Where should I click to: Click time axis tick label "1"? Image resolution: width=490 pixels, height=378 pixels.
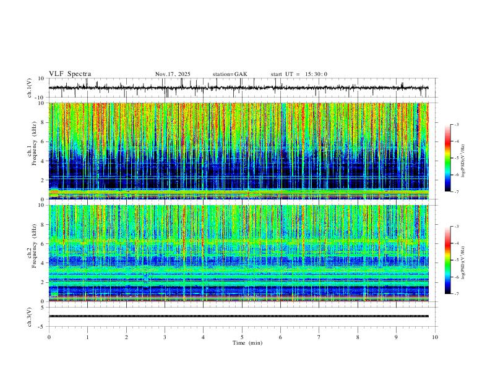(x=87, y=337)
